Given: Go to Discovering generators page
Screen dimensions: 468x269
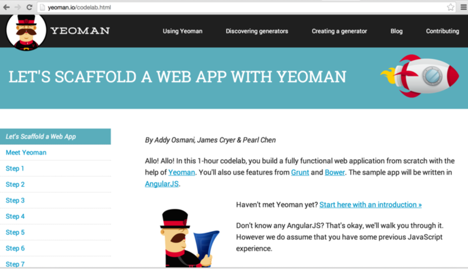Looking at the screenshot, I should pos(257,31).
